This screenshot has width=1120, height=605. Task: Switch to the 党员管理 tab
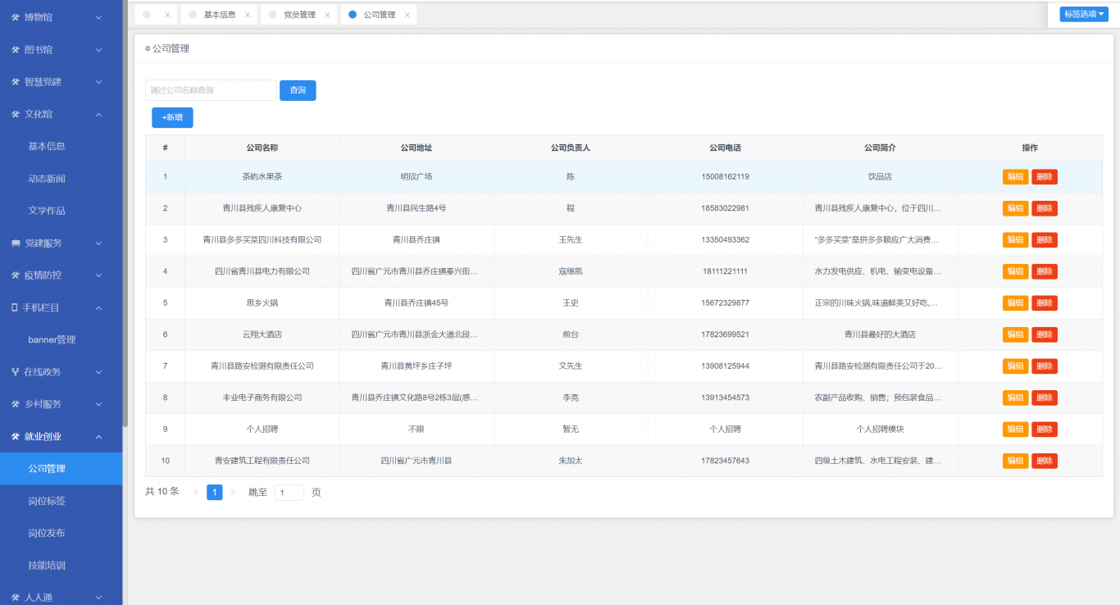(299, 15)
